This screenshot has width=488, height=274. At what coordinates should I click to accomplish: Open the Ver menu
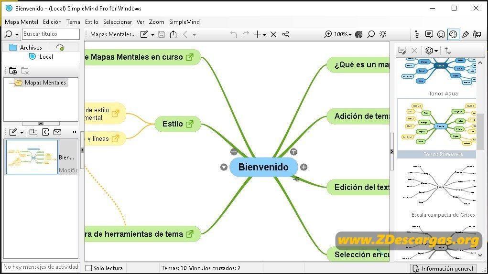click(x=141, y=22)
